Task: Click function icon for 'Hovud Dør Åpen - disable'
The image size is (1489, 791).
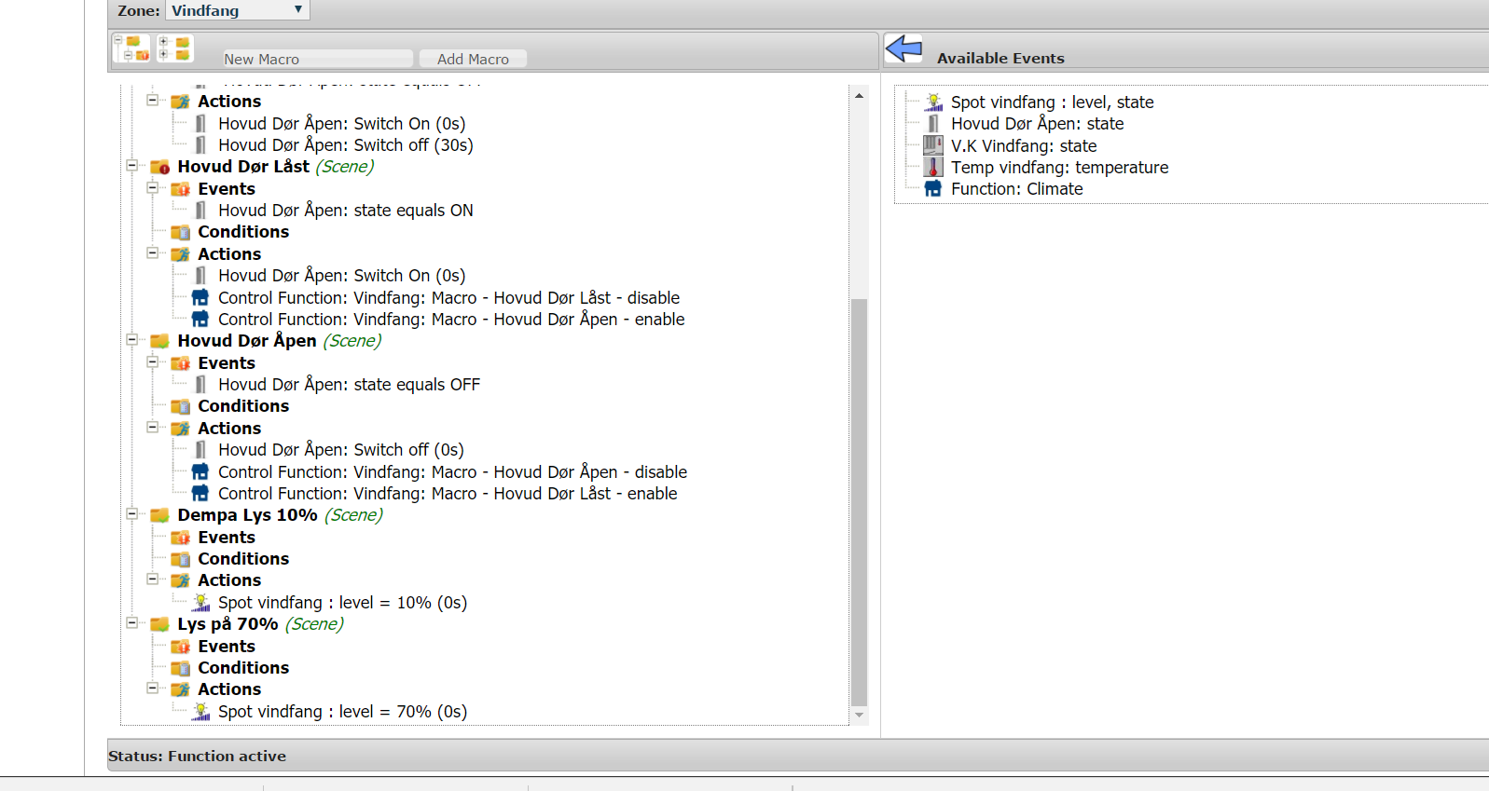Action: (x=200, y=472)
